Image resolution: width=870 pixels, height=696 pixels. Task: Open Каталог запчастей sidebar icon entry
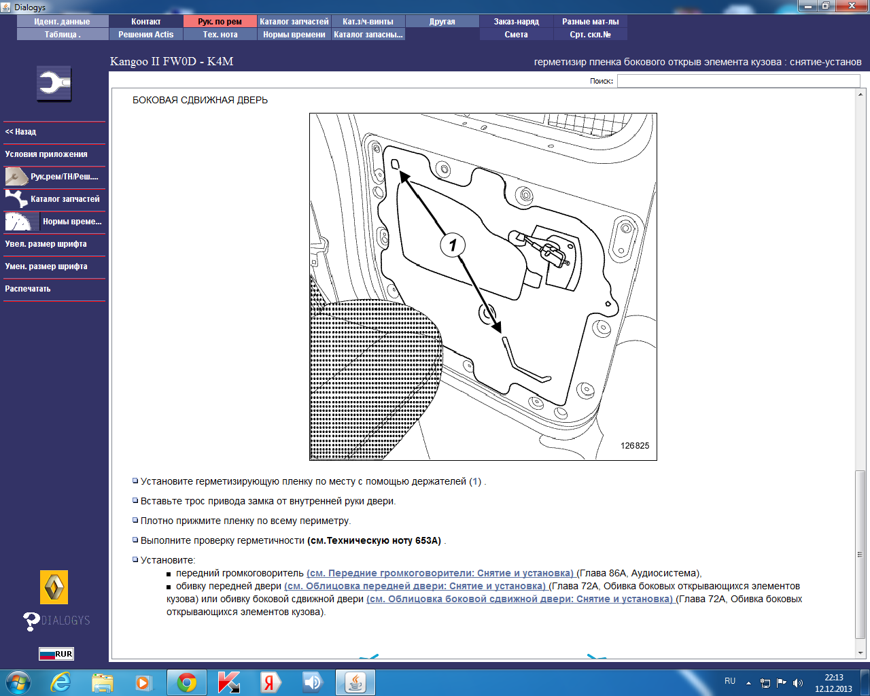pos(54,199)
